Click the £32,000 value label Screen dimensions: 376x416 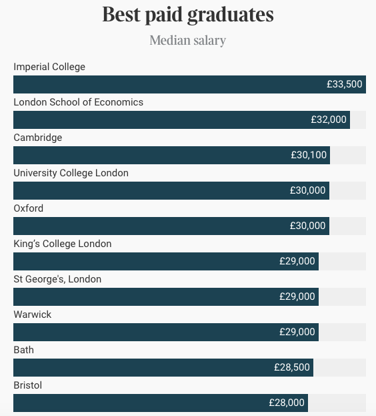tap(329, 120)
